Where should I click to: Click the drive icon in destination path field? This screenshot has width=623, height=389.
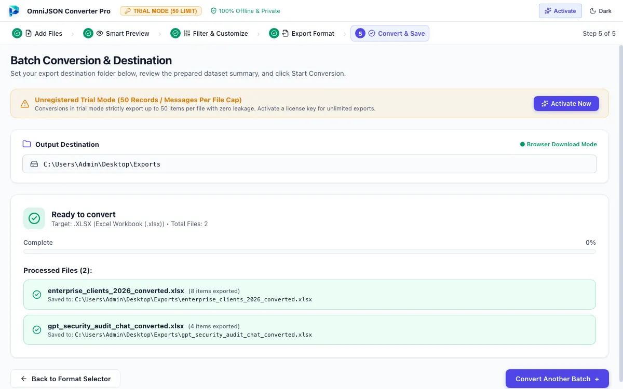pos(34,164)
